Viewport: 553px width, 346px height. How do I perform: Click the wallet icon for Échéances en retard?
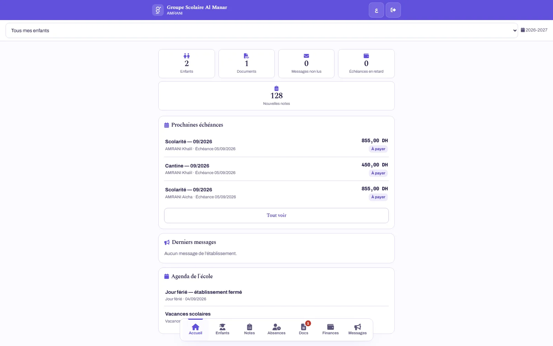[366, 56]
